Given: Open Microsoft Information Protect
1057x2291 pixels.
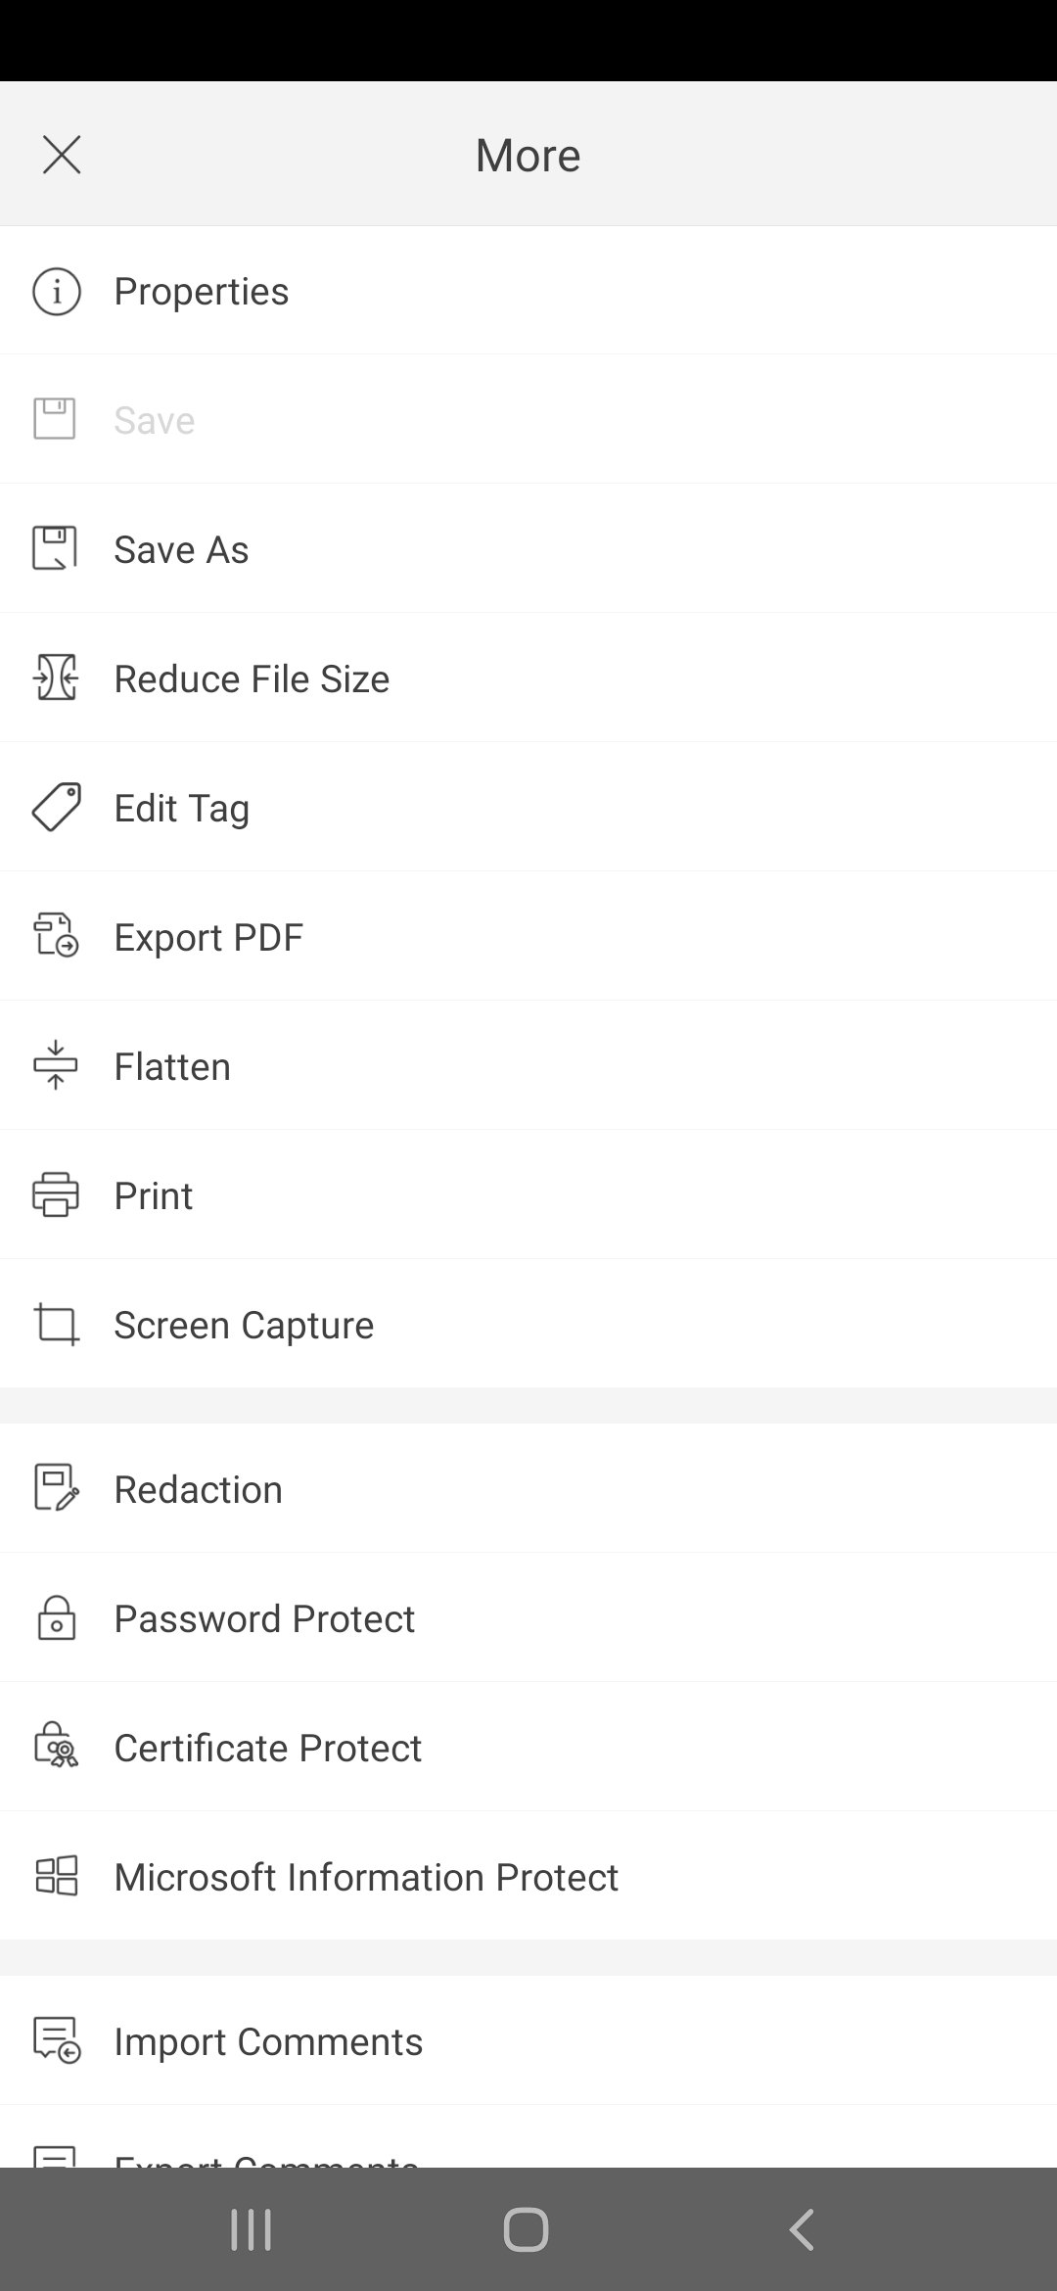Looking at the screenshot, I should [x=528, y=1876].
